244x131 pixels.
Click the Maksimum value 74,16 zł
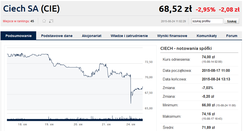pyautogui.click(x=208, y=114)
